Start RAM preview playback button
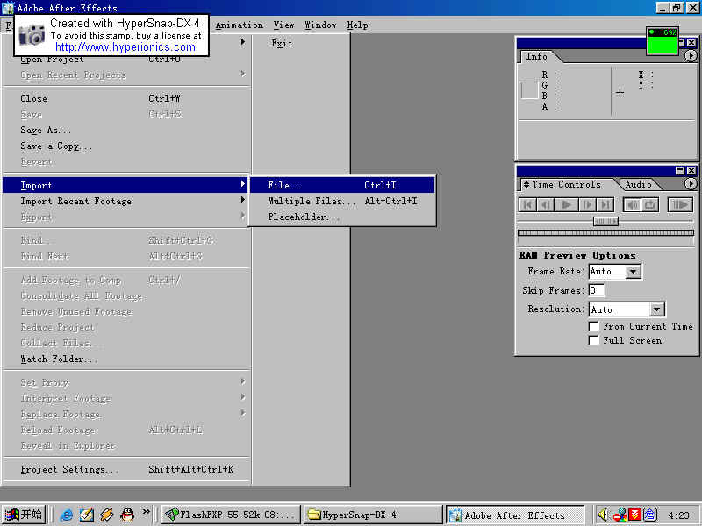Viewport: 702px width, 526px height. [681, 205]
